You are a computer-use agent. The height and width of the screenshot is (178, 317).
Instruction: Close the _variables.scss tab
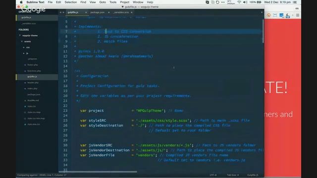point(132,12)
